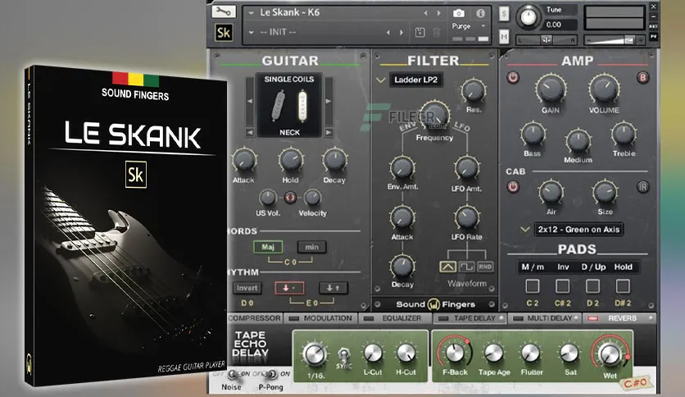Toggle the Noise on/off switch
Image resolution: width=685 pixels, height=397 pixels.
[x=233, y=374]
